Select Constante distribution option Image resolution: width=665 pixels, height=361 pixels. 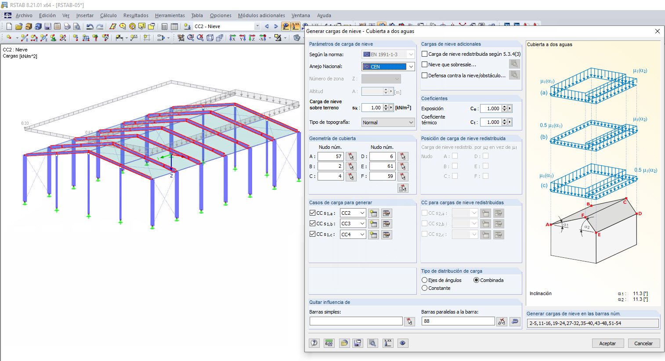(x=425, y=288)
